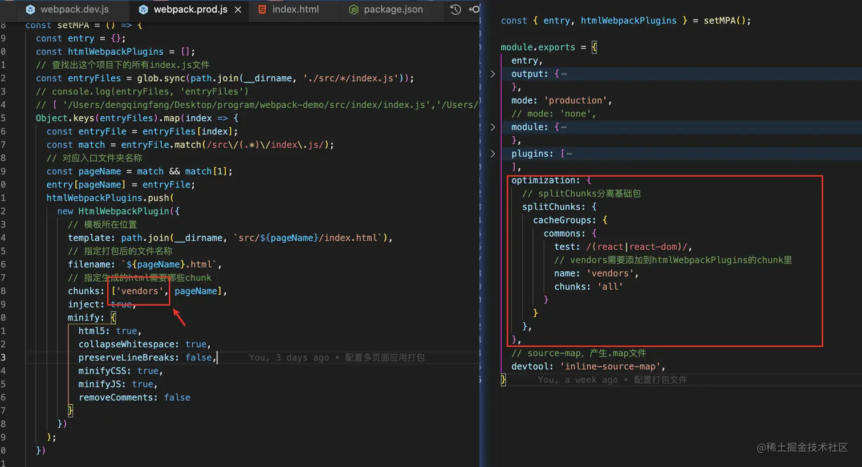Click the previous revision arrow icon in the tab bar
862x467 pixels.
coord(474,9)
